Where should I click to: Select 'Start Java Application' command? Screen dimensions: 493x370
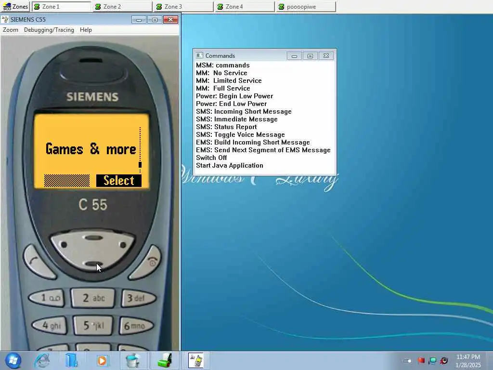coord(230,165)
